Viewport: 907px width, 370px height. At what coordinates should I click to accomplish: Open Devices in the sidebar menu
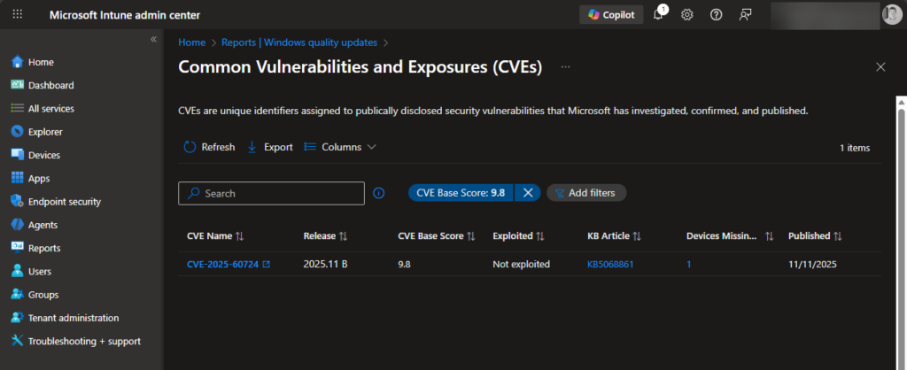coord(44,155)
